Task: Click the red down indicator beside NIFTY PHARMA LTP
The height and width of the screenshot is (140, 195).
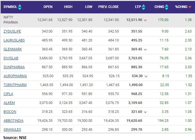Action: (x=145, y=20)
